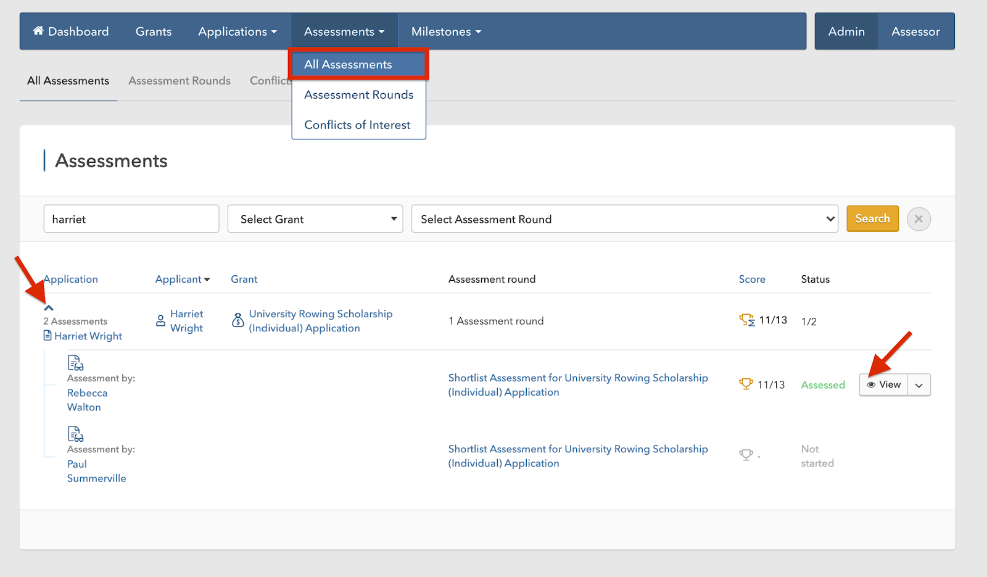Click the document icon beside Harriet Wright application
This screenshot has height=577, width=987.
tap(47, 336)
